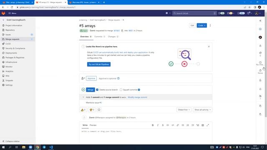Click Try out GitLab Pipelines button
This screenshot has height=150, width=267.
[x=99, y=64]
